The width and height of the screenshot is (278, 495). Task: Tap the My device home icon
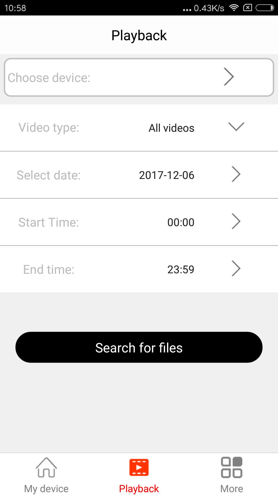(46, 467)
